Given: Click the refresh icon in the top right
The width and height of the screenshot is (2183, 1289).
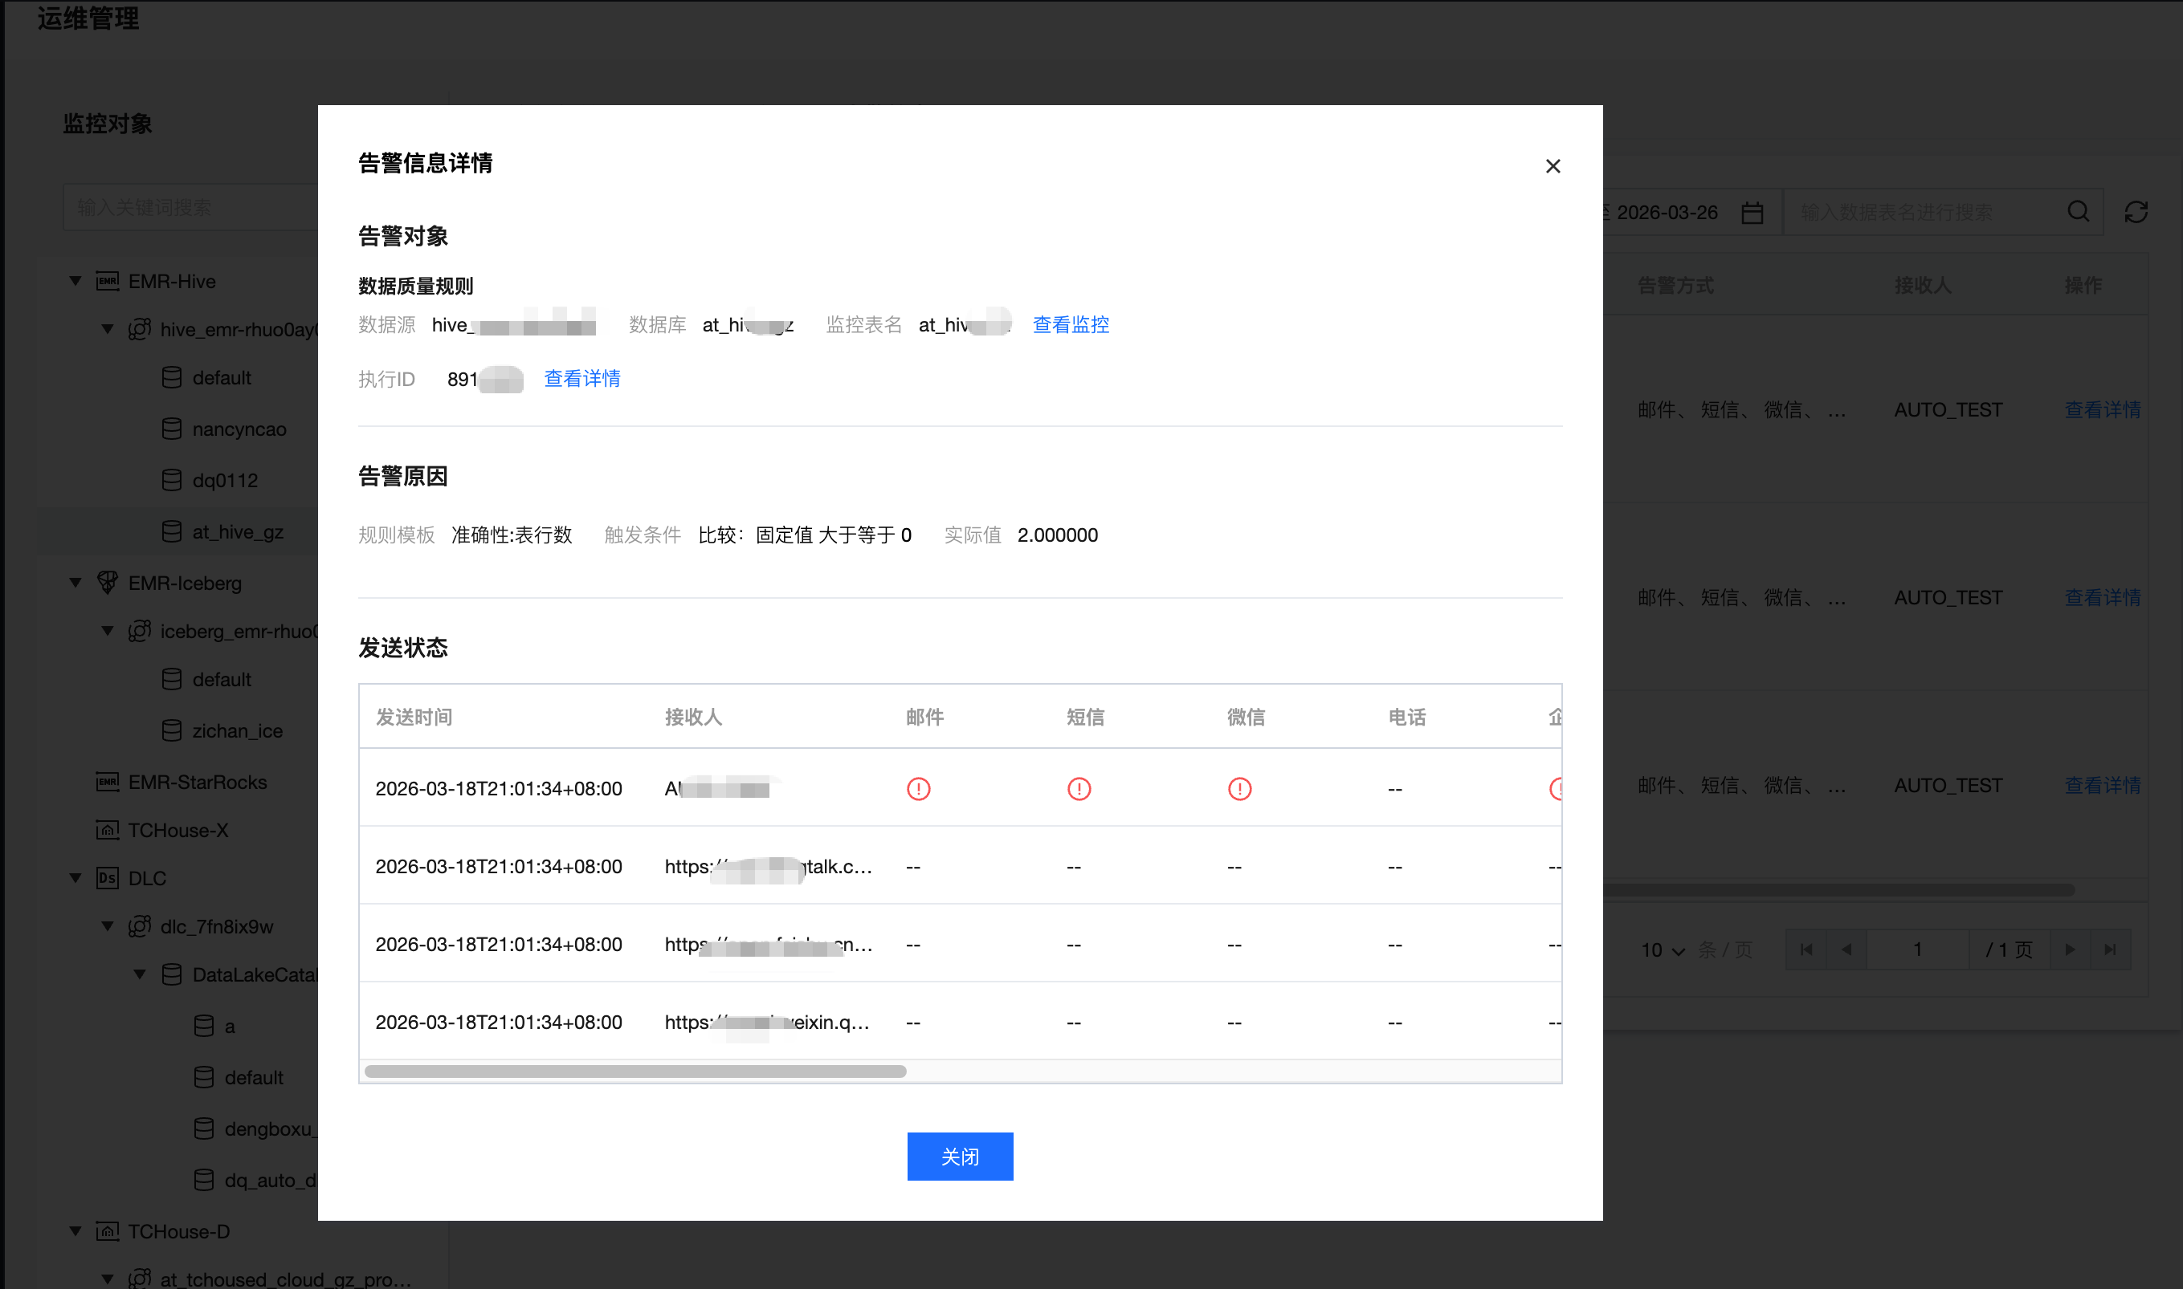Looking at the screenshot, I should [2135, 212].
